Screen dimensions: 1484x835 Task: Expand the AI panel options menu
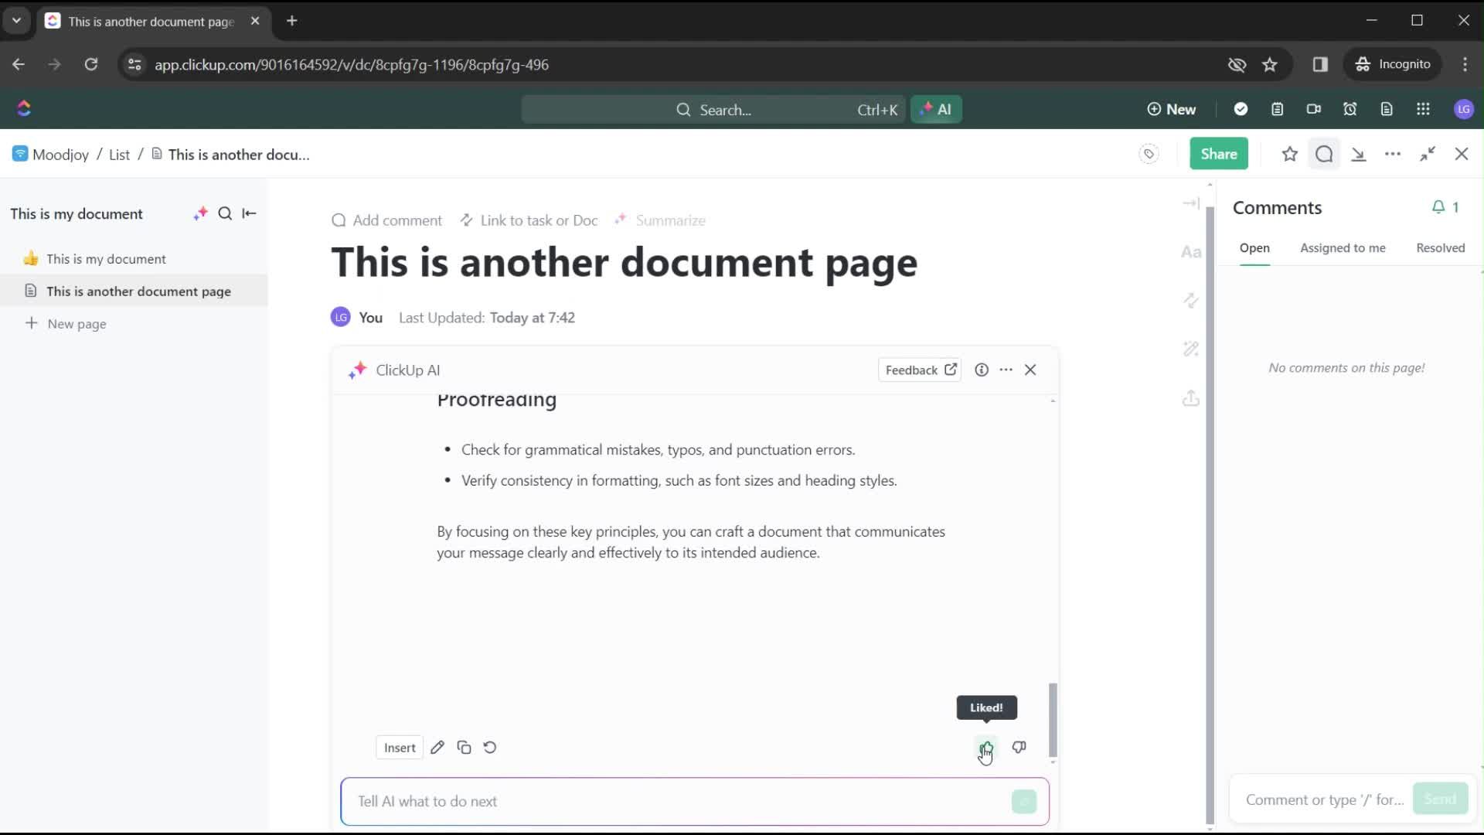tap(1005, 369)
